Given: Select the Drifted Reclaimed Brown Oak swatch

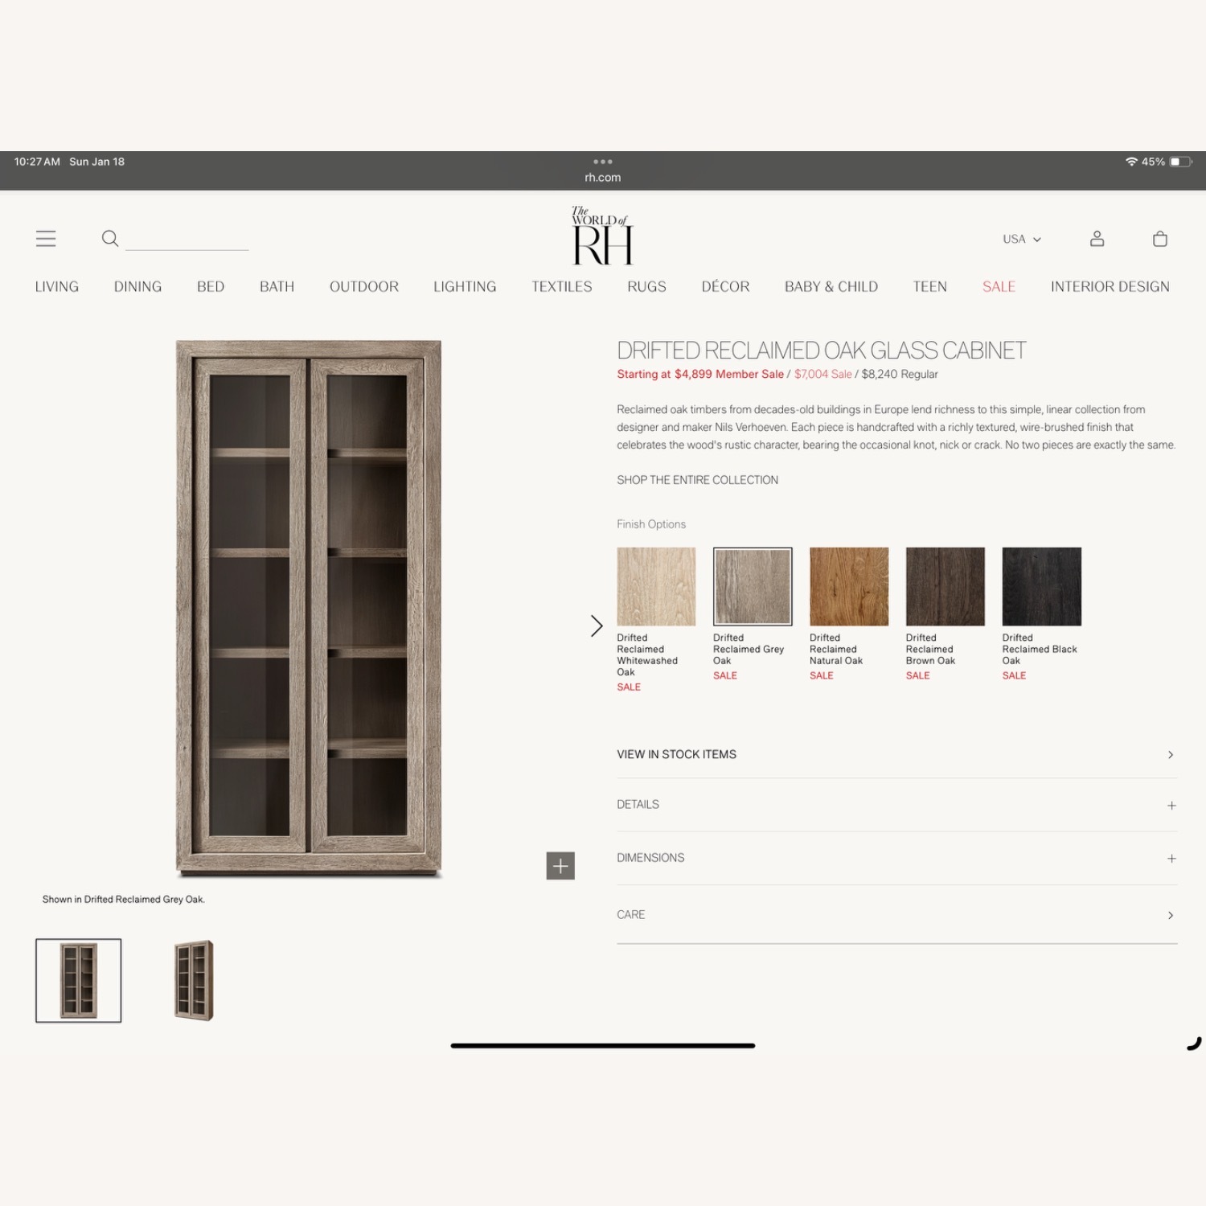Looking at the screenshot, I should [x=945, y=586].
